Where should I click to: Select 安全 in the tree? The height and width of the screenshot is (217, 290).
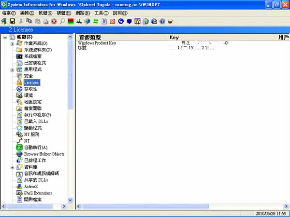pos(29,76)
